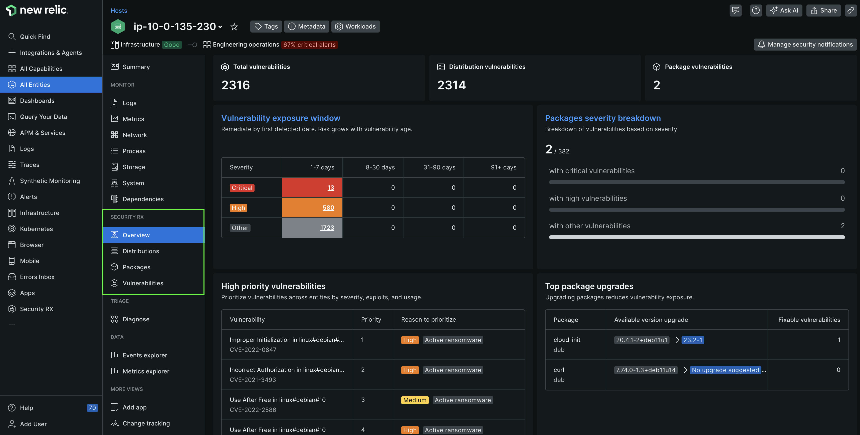
Task: Click Share button
Action: (824, 10)
